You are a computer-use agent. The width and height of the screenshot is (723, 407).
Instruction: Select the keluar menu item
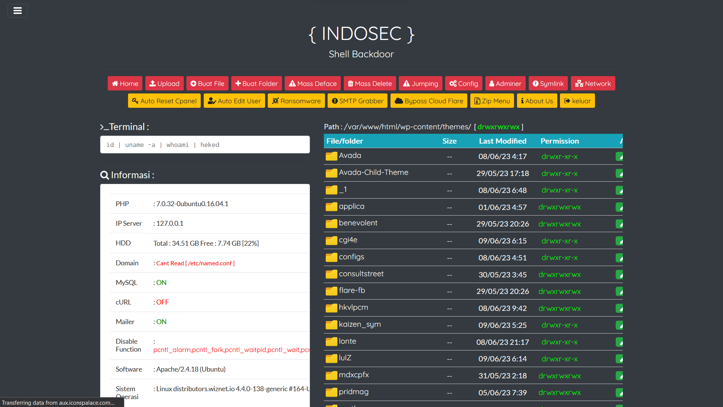[578, 101]
